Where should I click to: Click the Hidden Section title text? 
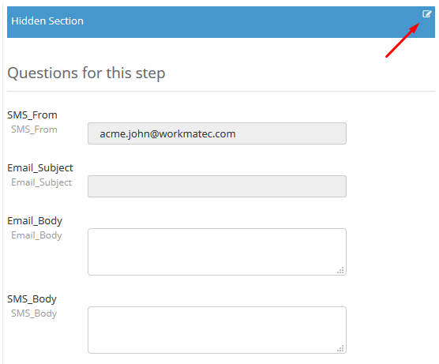click(47, 21)
